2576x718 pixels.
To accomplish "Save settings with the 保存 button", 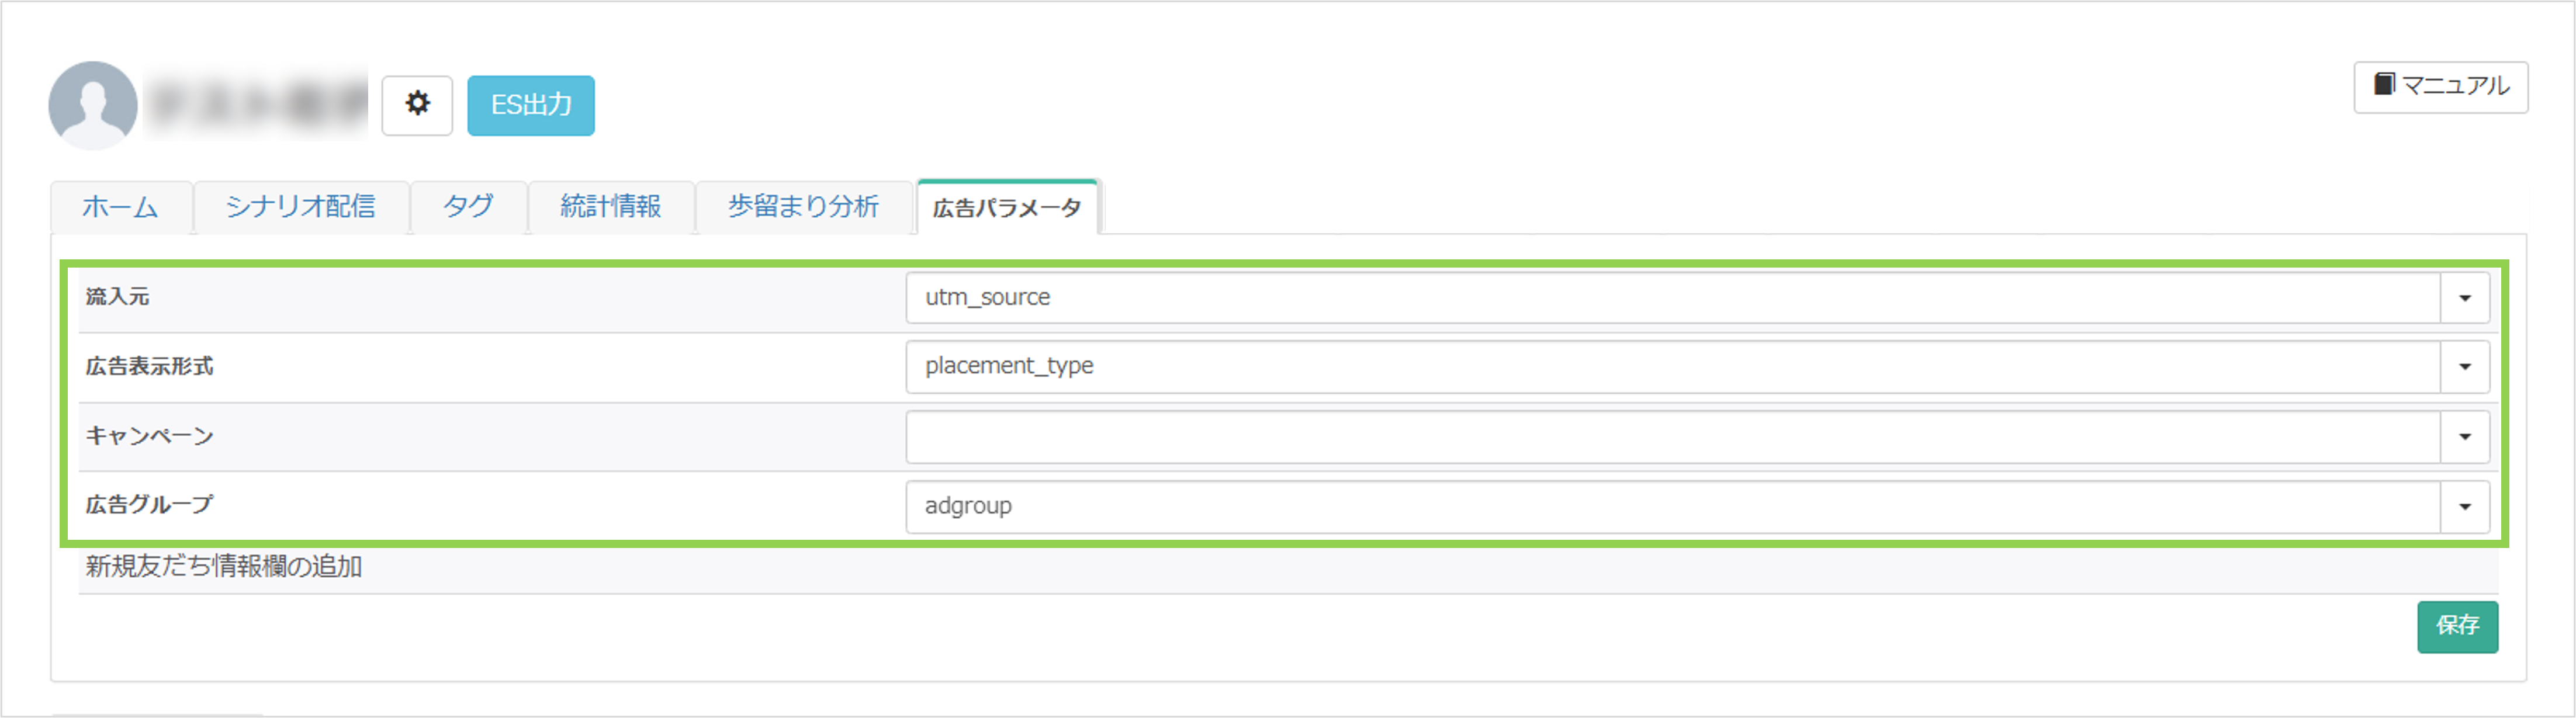I will tap(2456, 626).
